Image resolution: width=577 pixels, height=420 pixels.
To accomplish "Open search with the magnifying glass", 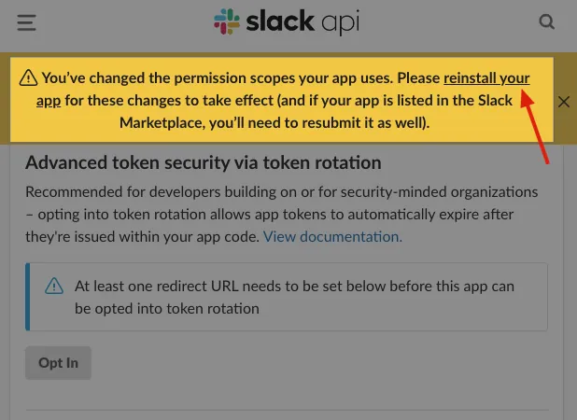I will (547, 22).
